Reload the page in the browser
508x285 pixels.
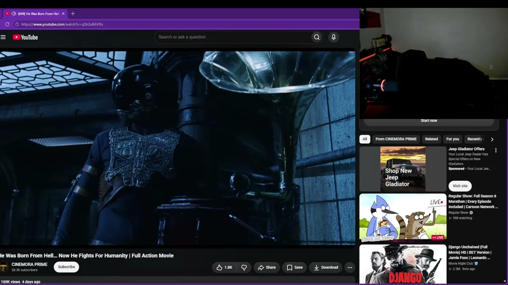tap(7, 24)
